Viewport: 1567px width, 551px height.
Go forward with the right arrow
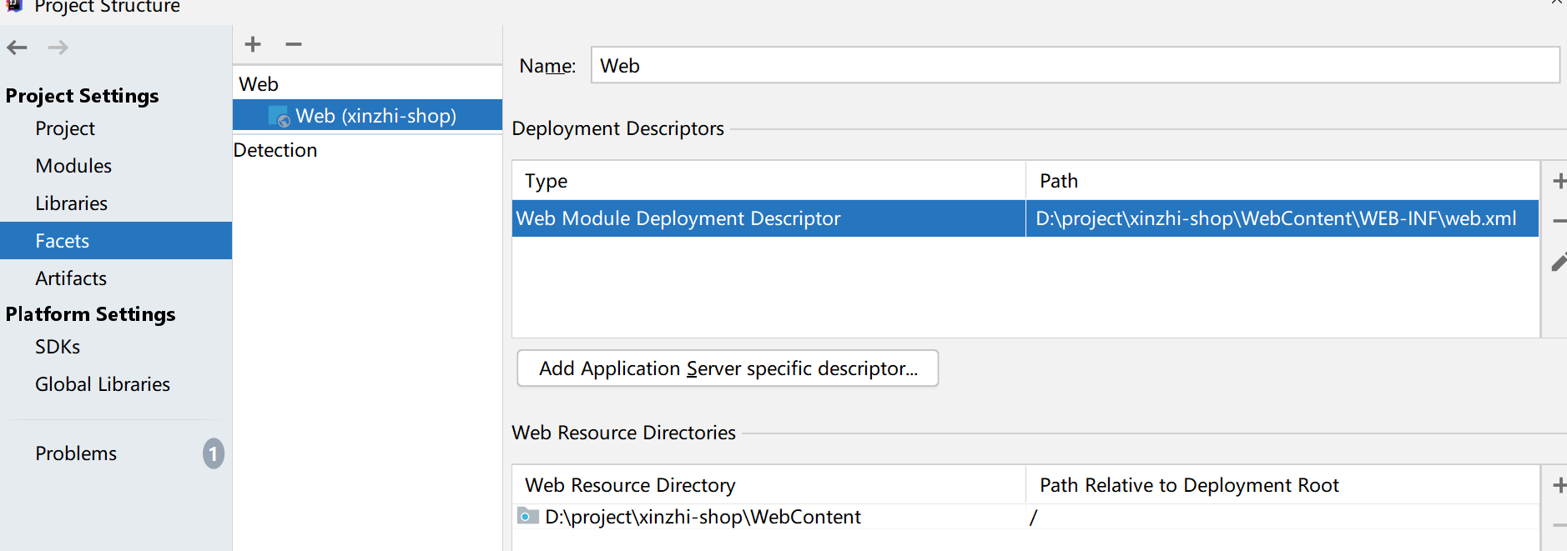point(58,48)
